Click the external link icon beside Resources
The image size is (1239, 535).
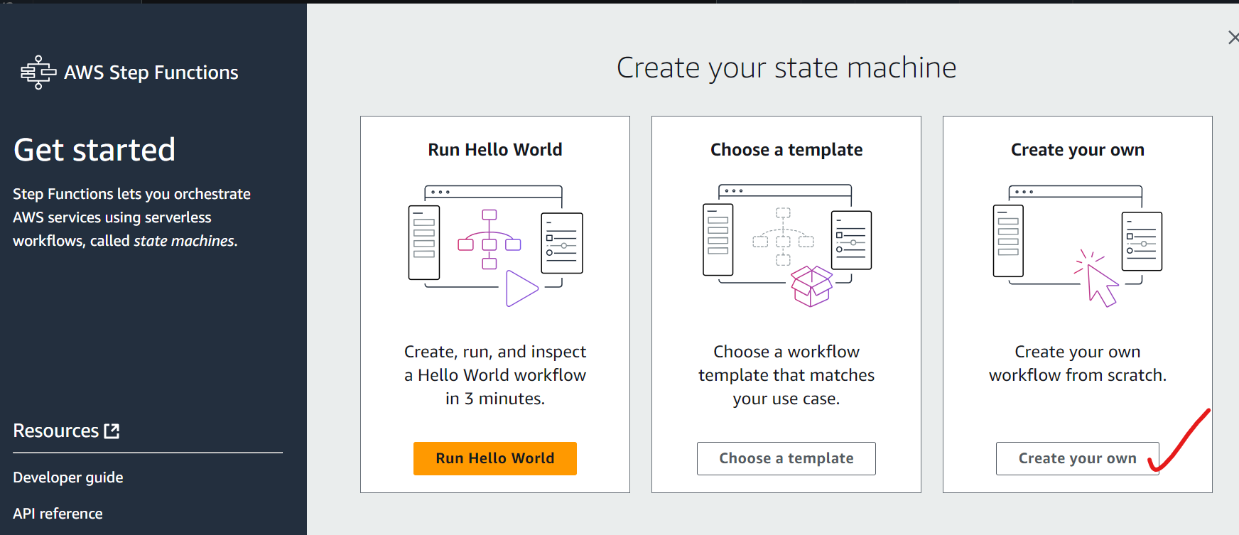[112, 431]
